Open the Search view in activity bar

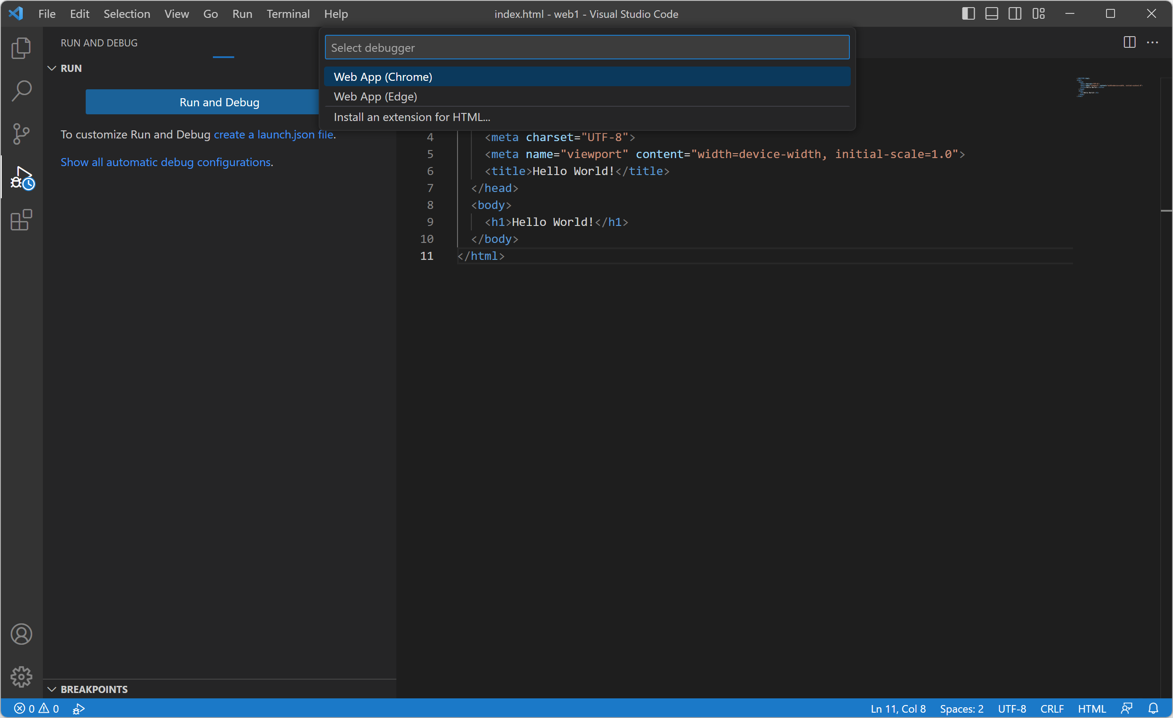coord(21,91)
